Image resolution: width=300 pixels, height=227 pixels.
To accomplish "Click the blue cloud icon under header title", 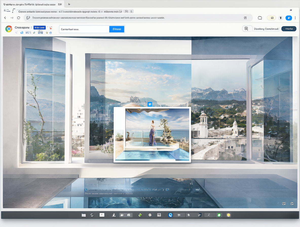I will [x=22, y=33].
